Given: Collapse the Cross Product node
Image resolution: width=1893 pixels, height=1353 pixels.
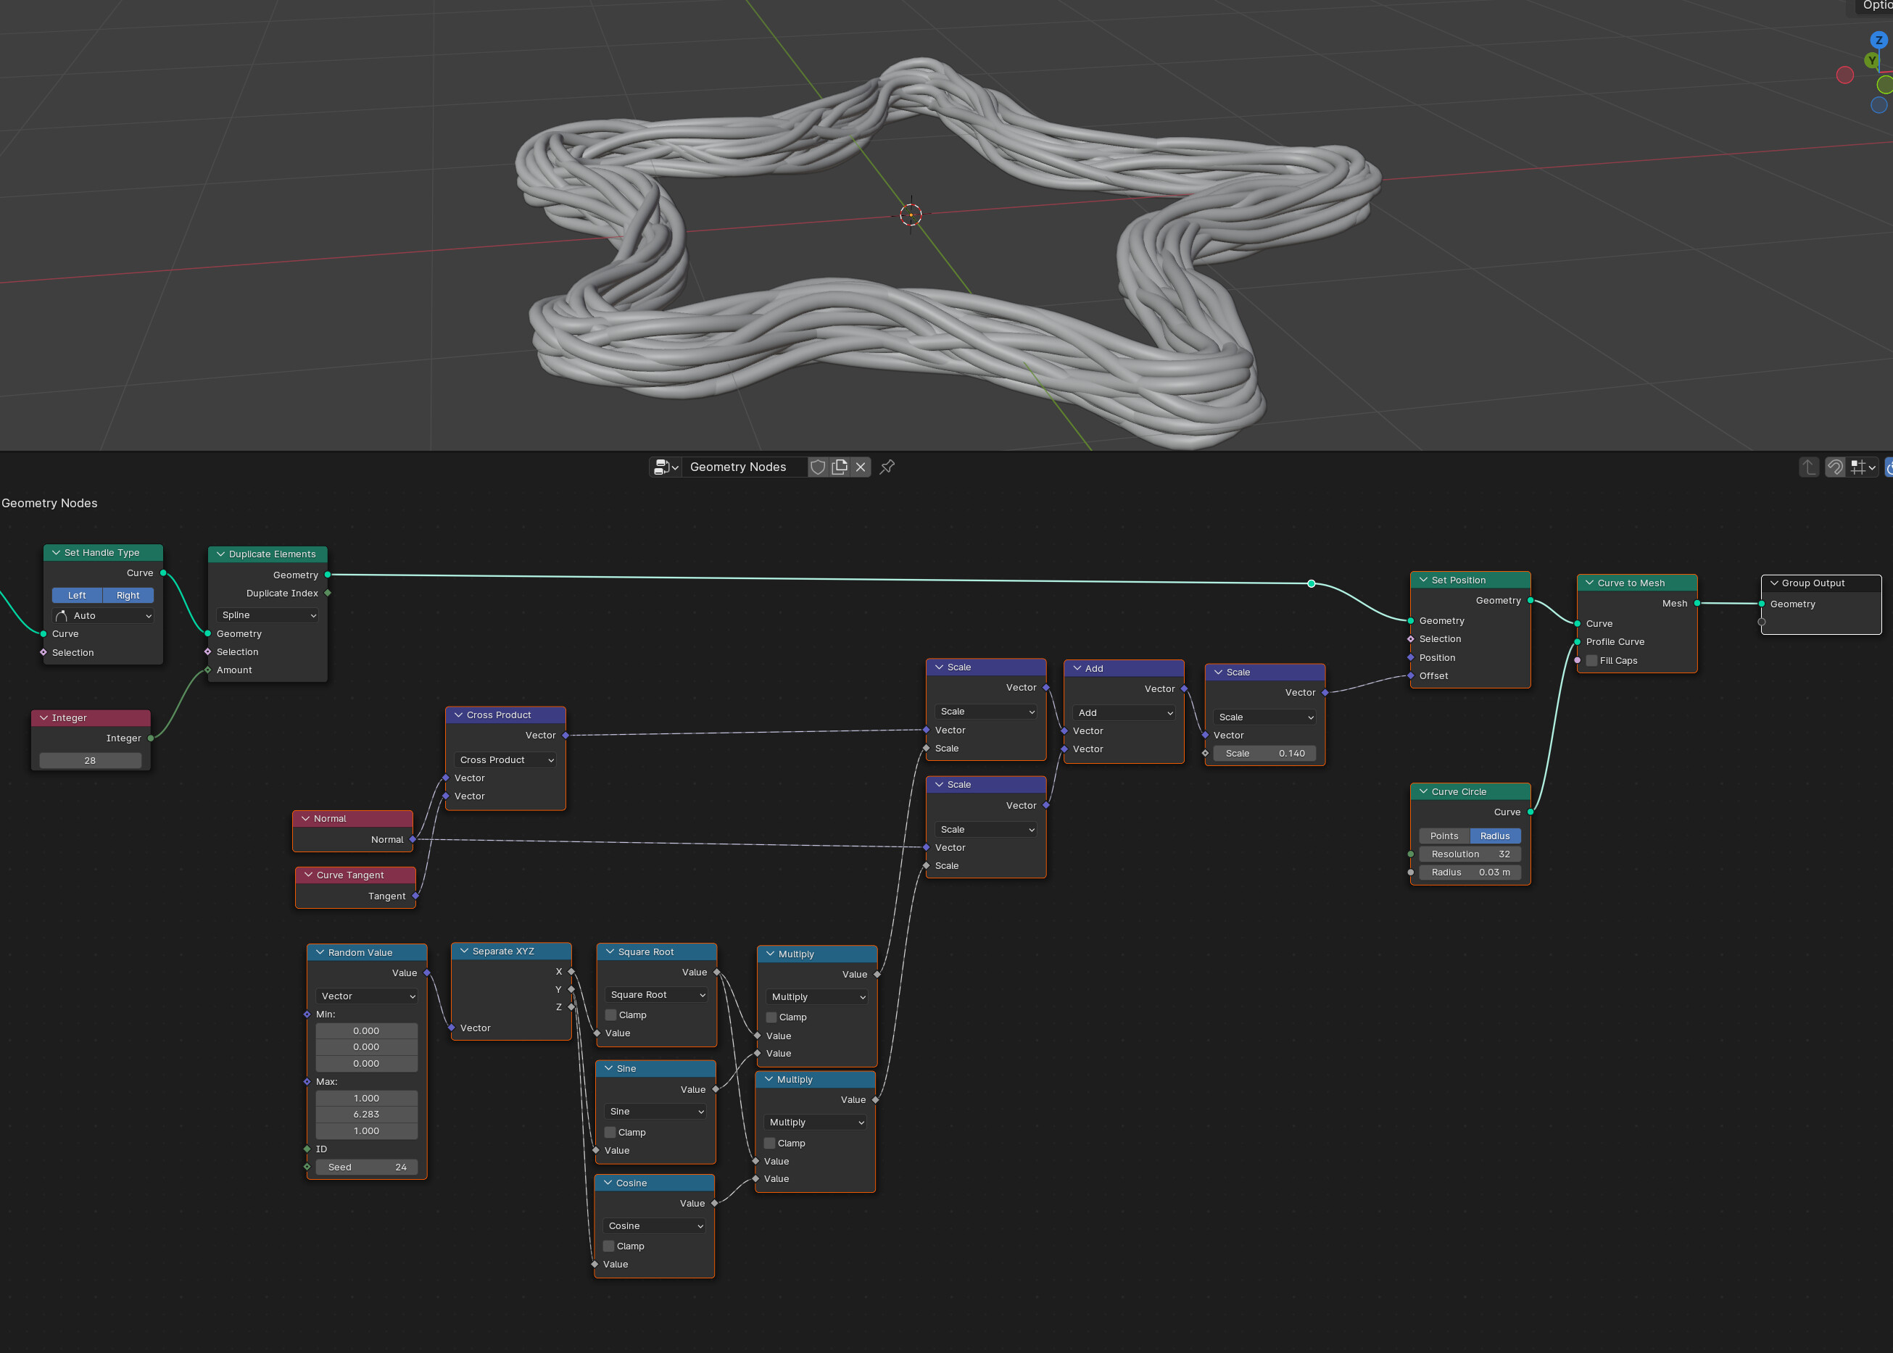Looking at the screenshot, I should click(x=458, y=715).
